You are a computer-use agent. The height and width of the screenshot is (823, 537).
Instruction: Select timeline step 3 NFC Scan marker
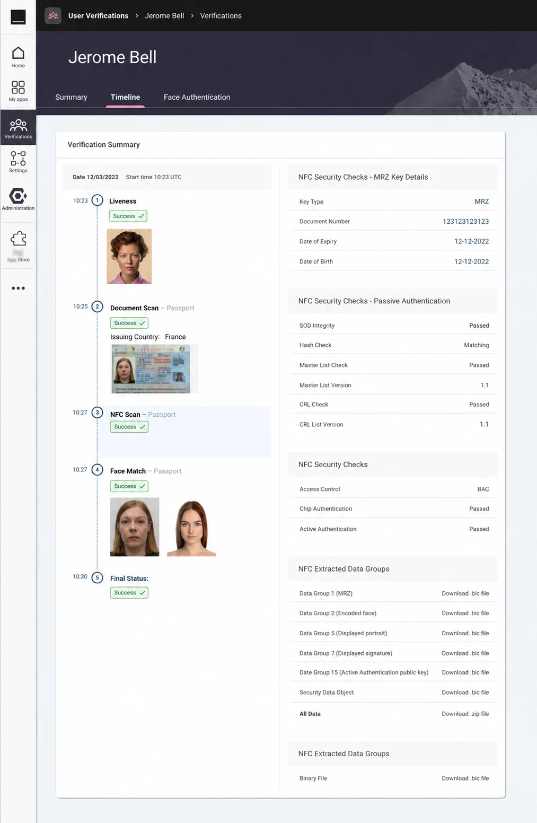(97, 413)
